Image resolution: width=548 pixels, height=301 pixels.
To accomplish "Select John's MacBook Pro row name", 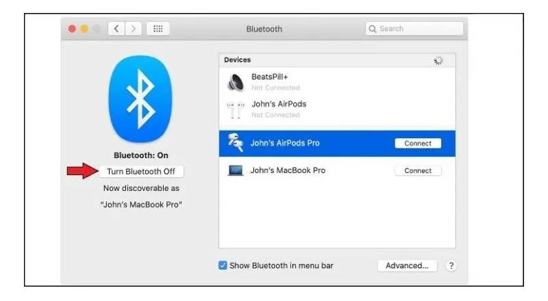I will [x=288, y=170].
